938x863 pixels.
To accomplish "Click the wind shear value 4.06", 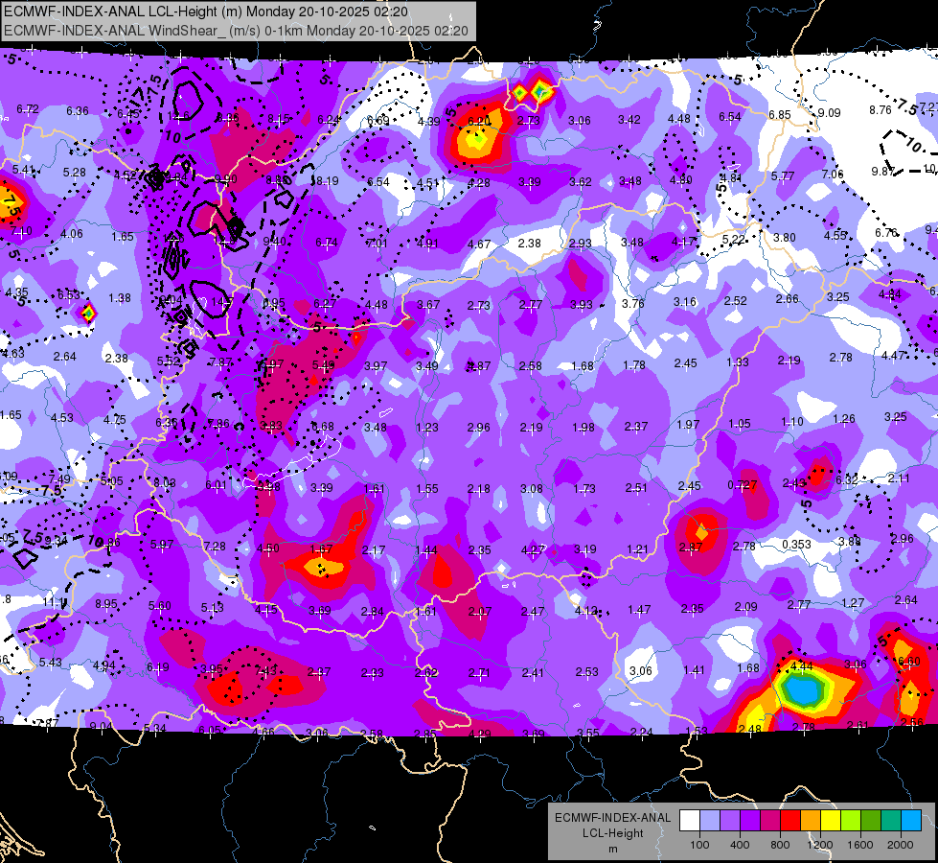I will [x=72, y=234].
